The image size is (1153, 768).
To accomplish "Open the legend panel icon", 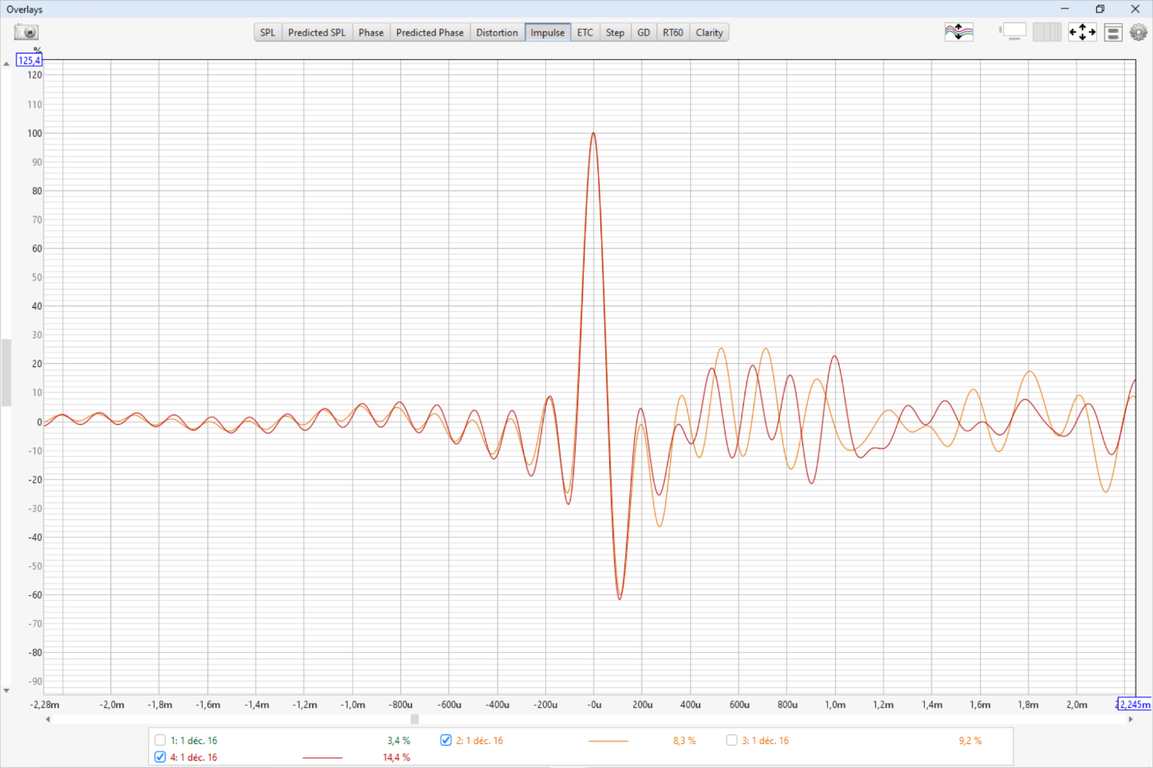I will tap(1113, 32).
